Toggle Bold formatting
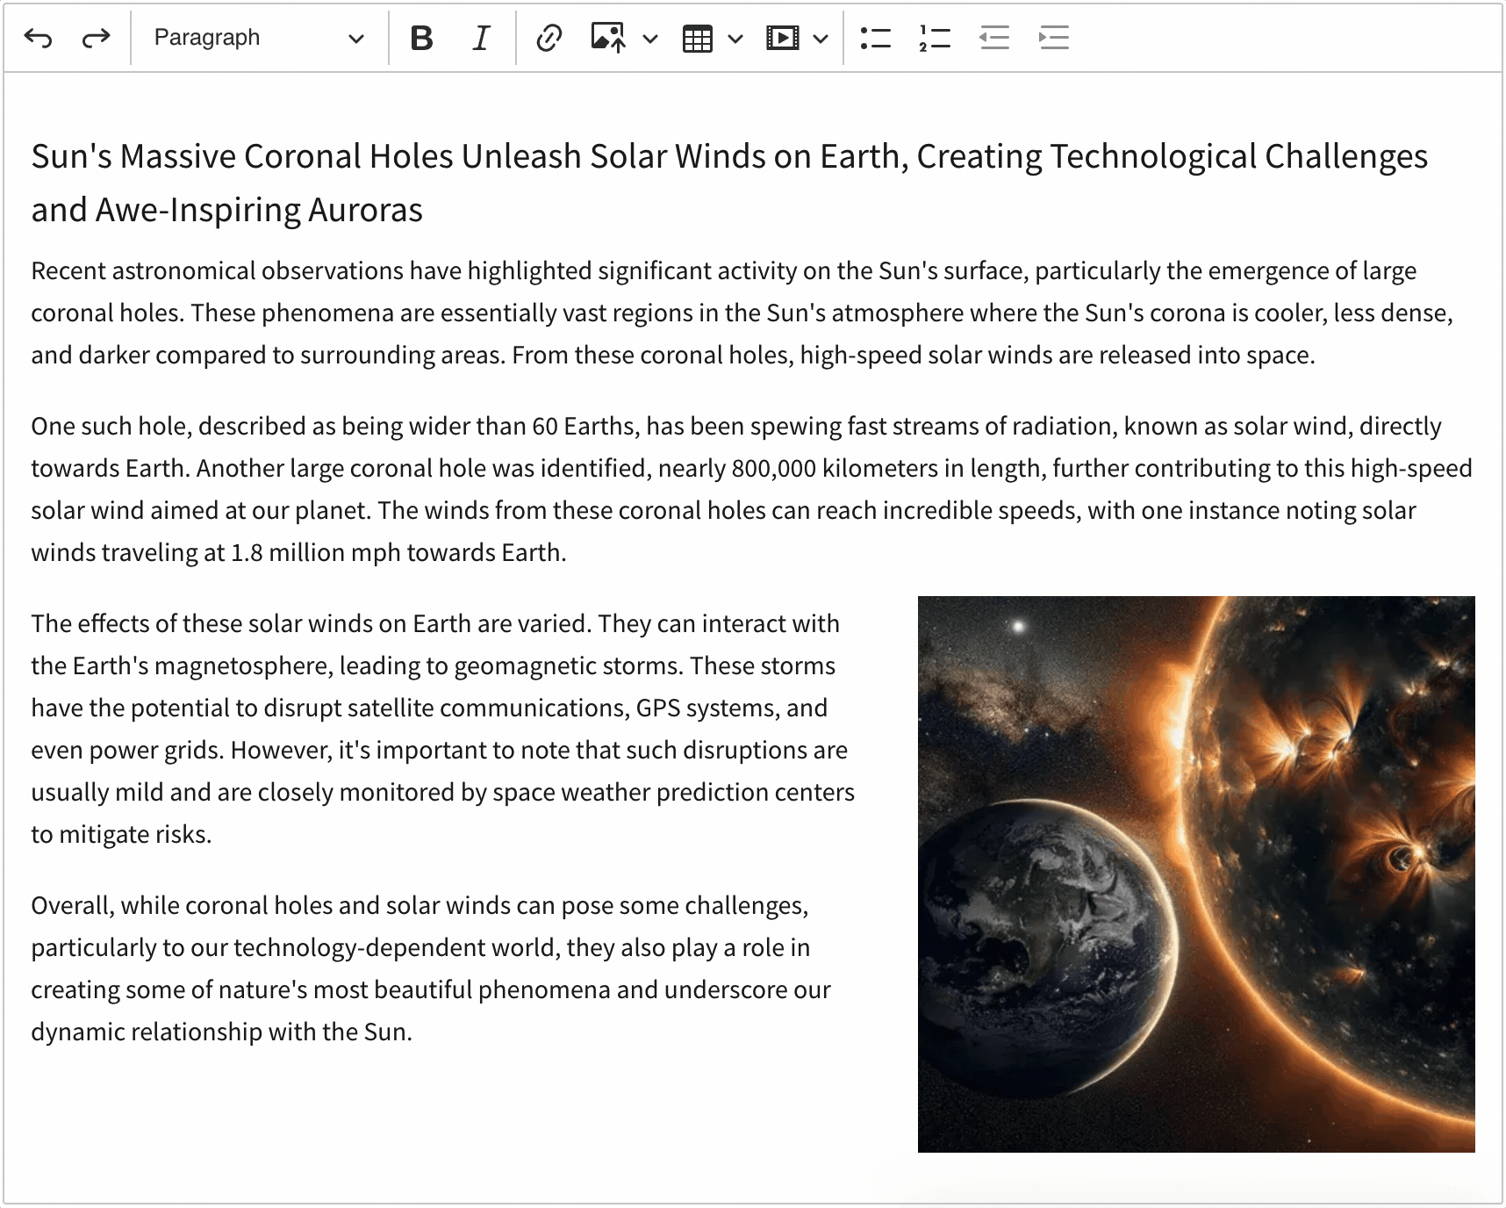1506x1208 pixels. coord(421,38)
